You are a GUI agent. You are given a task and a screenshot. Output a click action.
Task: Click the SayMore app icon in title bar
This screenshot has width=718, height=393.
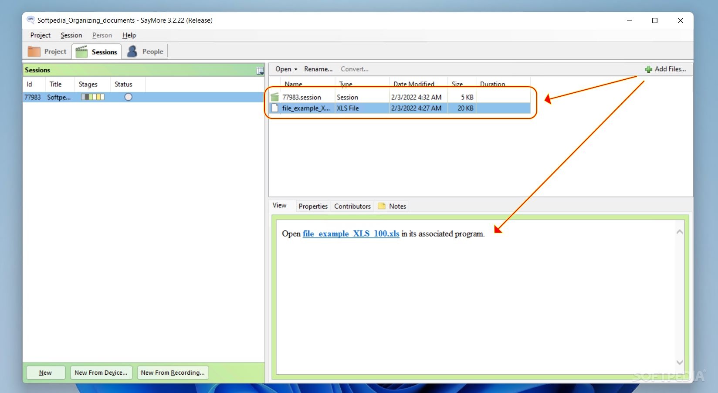pyautogui.click(x=30, y=20)
